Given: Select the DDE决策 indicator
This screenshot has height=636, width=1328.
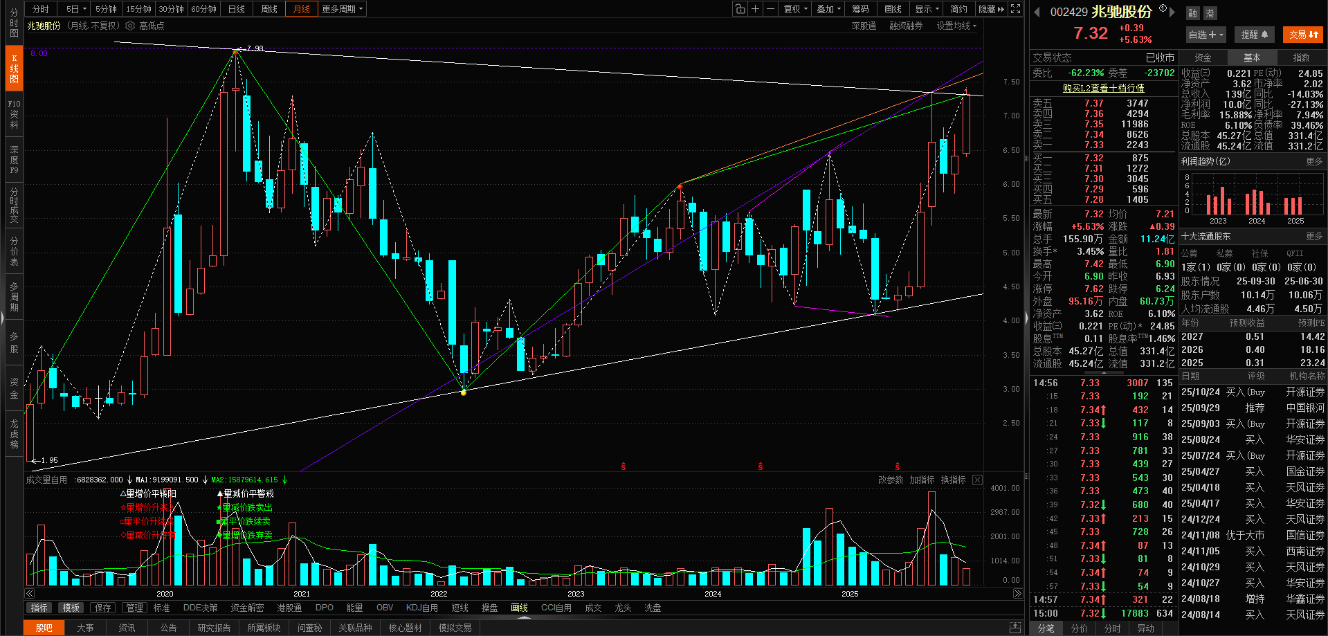Looking at the screenshot, I should click(200, 608).
